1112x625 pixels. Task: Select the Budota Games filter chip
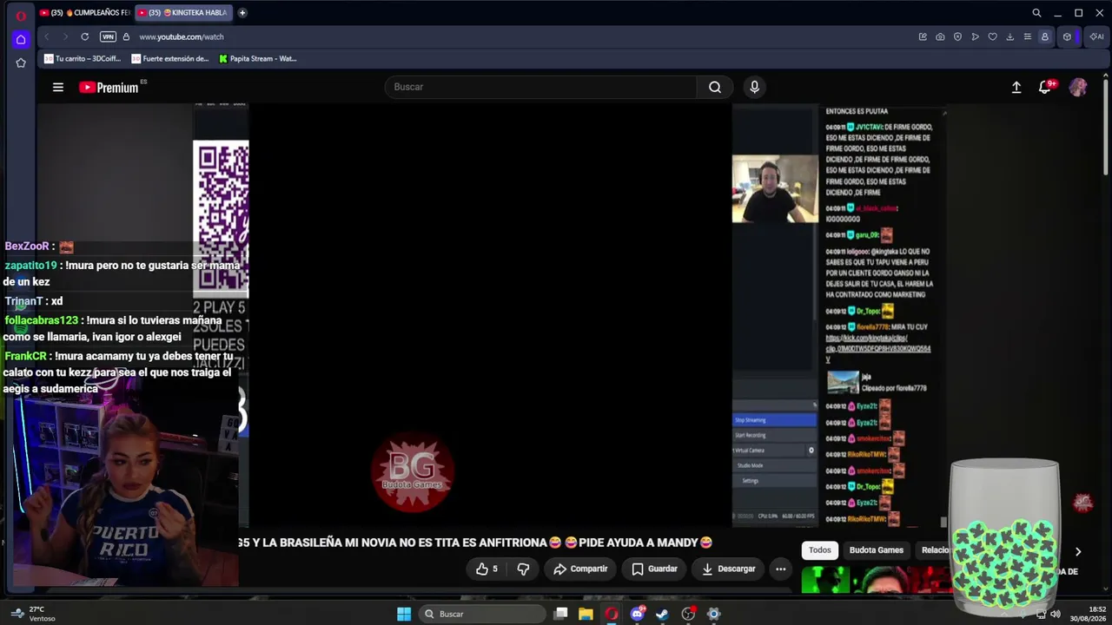877,549
